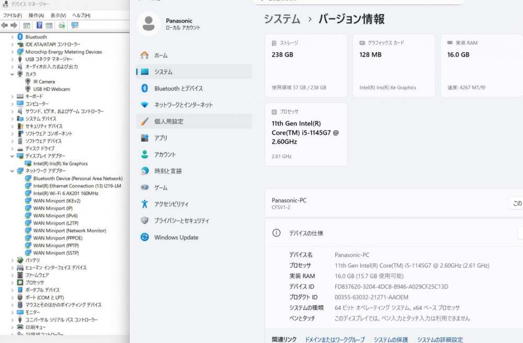
Task: Collapse the ネットワーク アダプター tree node
Action: [x=13, y=171]
